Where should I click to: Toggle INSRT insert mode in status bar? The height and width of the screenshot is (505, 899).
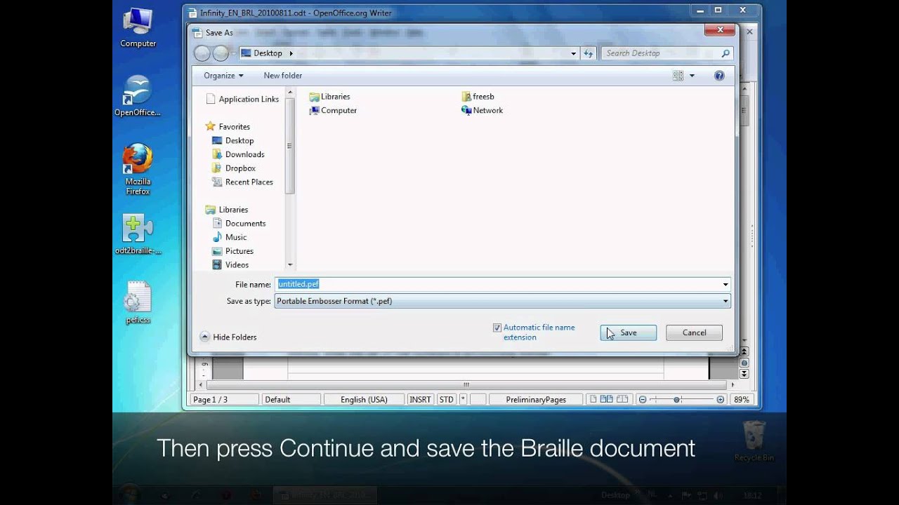point(420,400)
